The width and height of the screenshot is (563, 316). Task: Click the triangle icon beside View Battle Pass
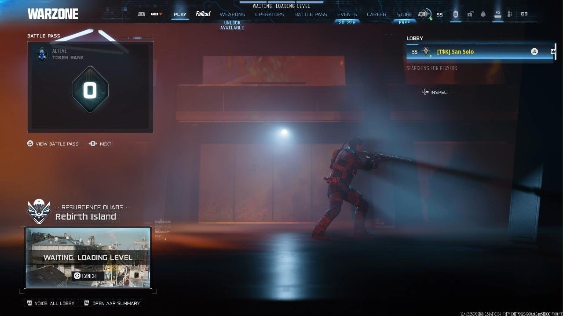click(30, 144)
